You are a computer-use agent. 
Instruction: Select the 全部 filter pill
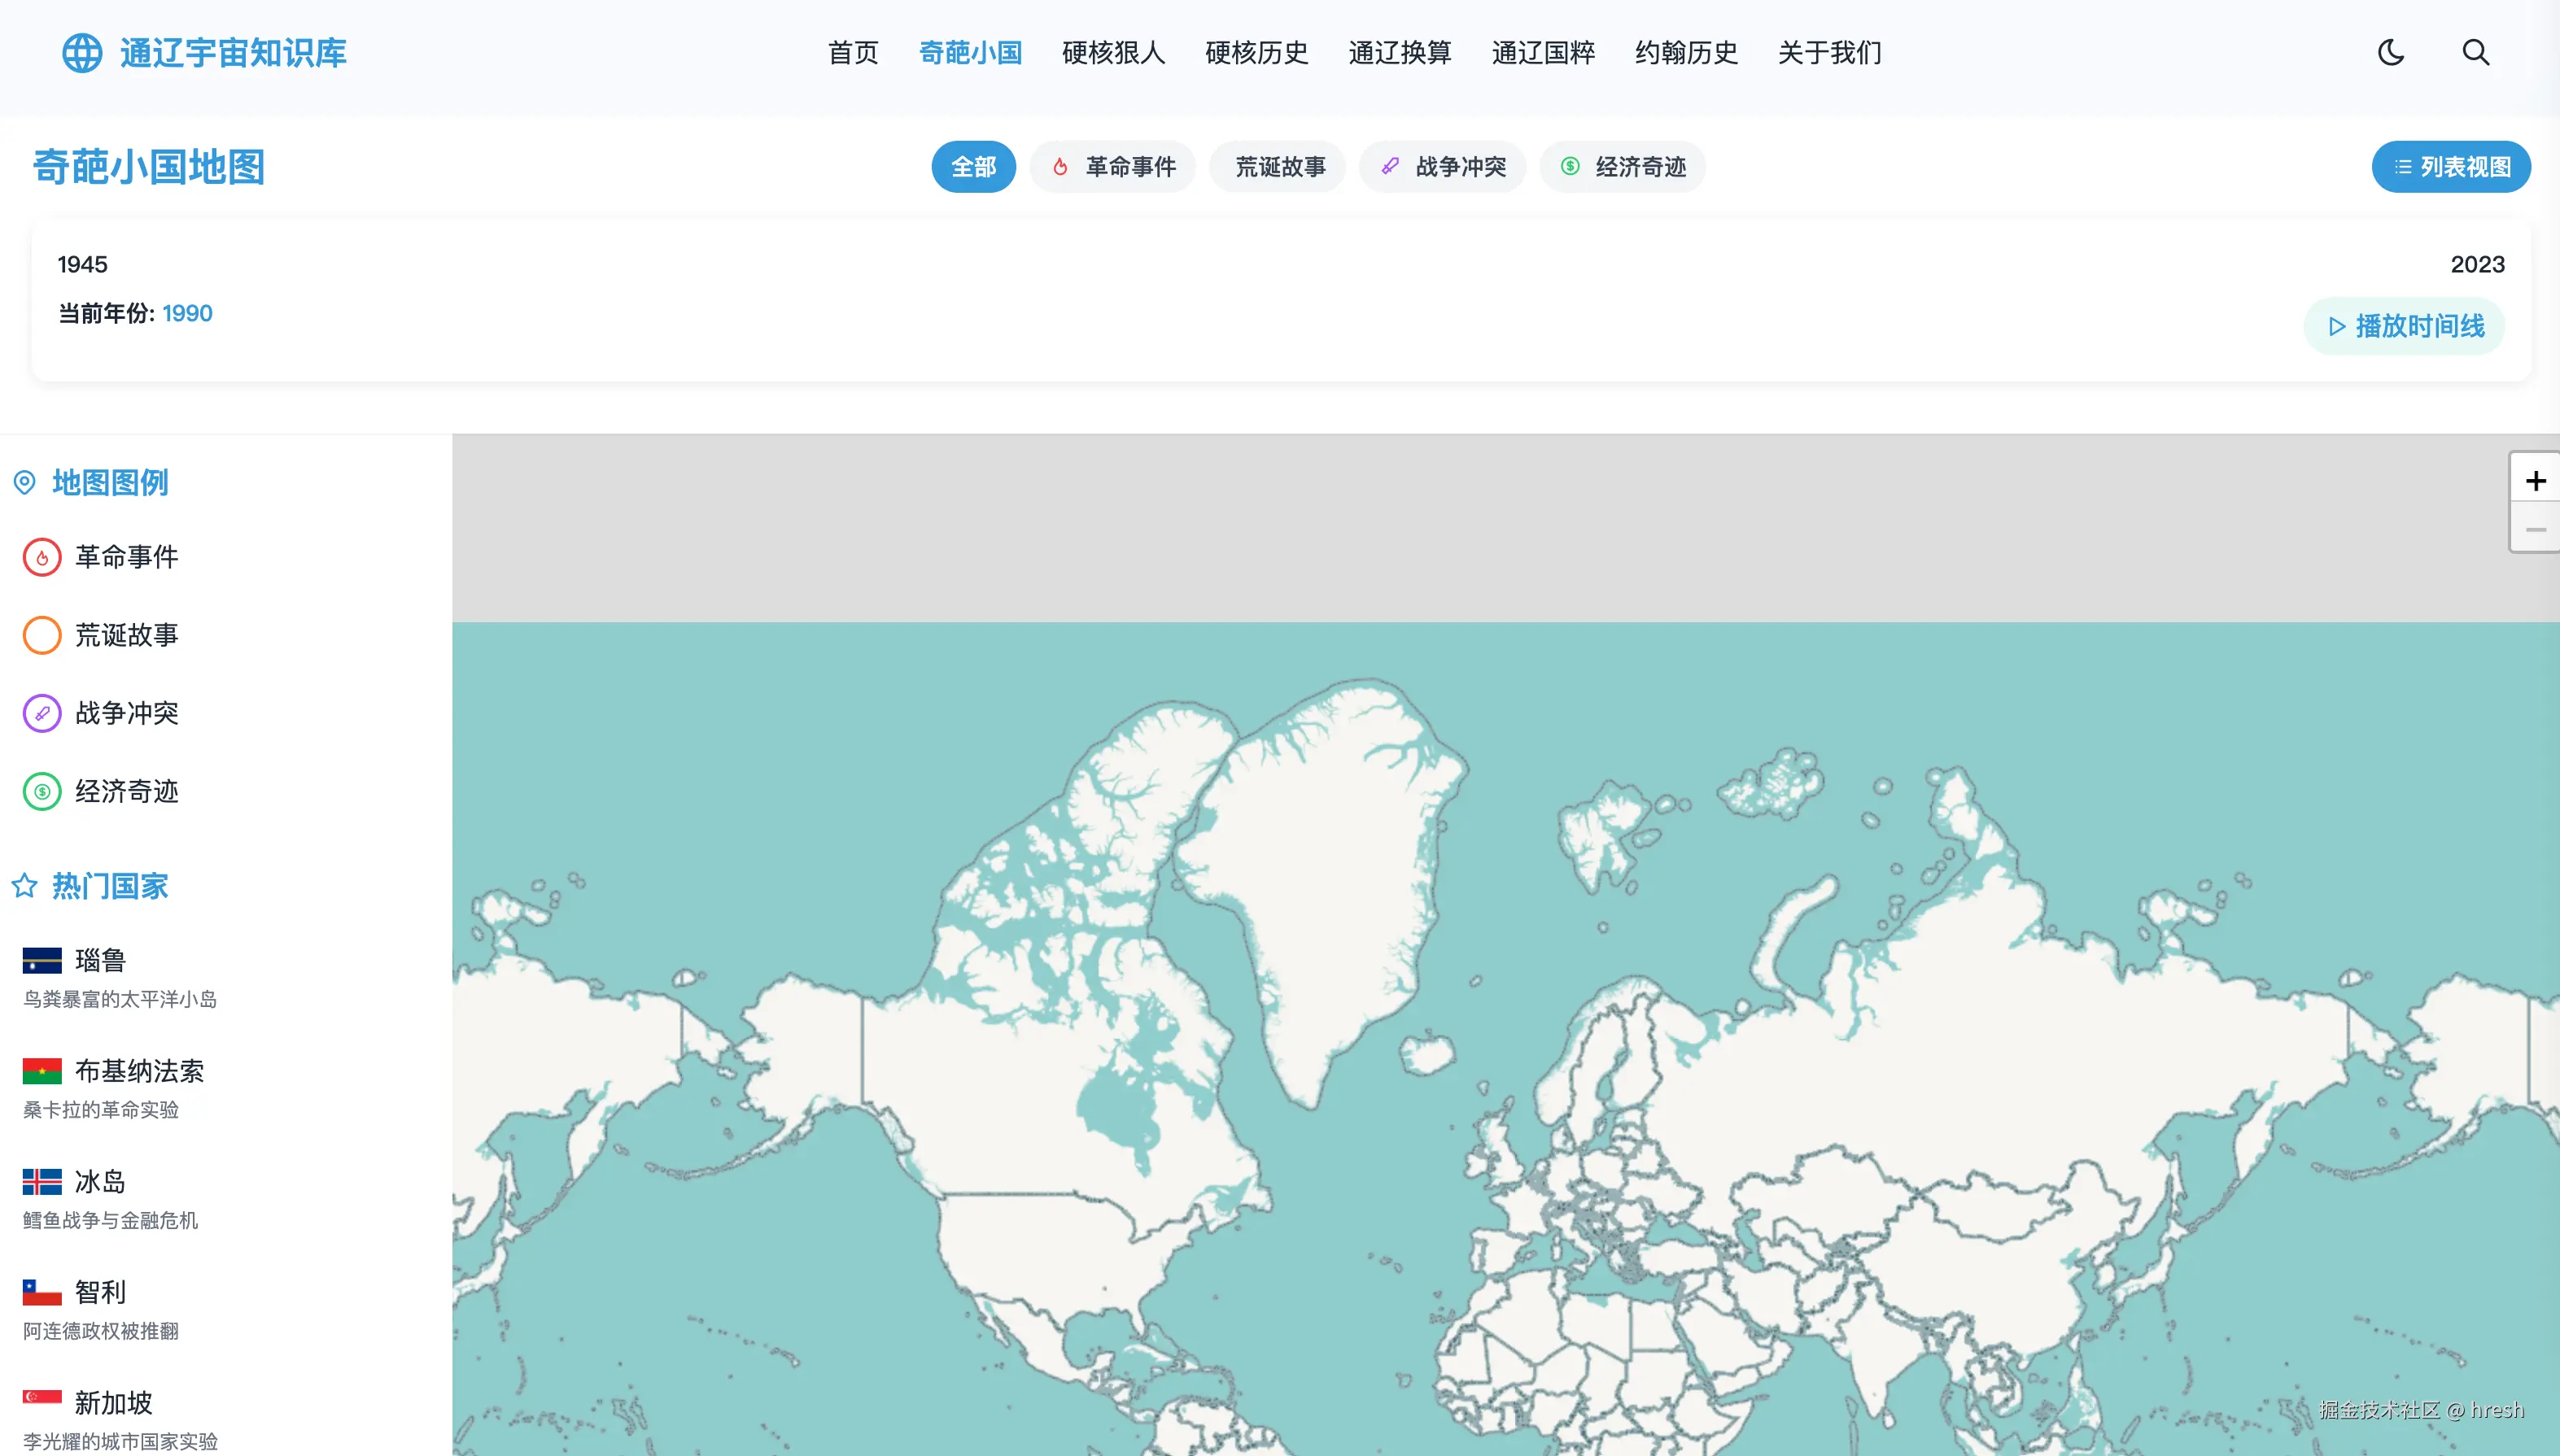coord(972,167)
